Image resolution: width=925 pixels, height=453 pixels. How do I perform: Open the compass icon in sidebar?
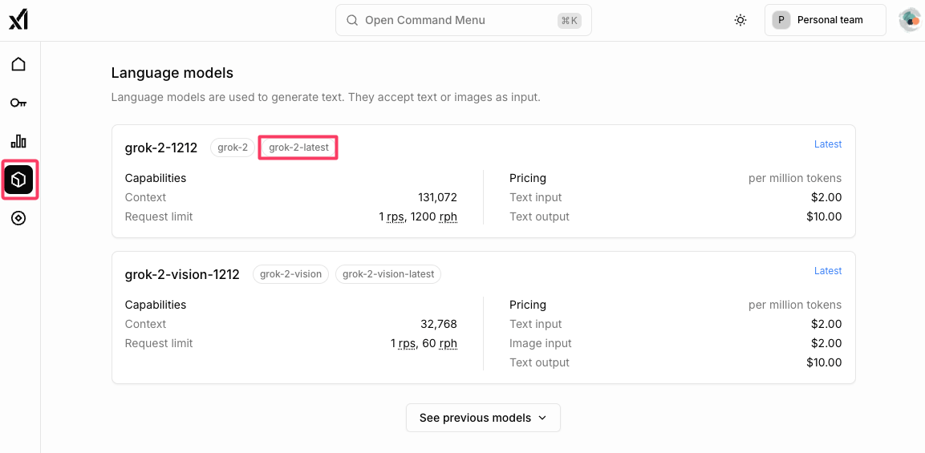18,218
